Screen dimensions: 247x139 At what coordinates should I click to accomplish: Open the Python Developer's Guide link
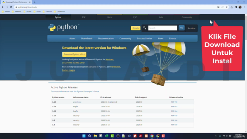click(88, 92)
